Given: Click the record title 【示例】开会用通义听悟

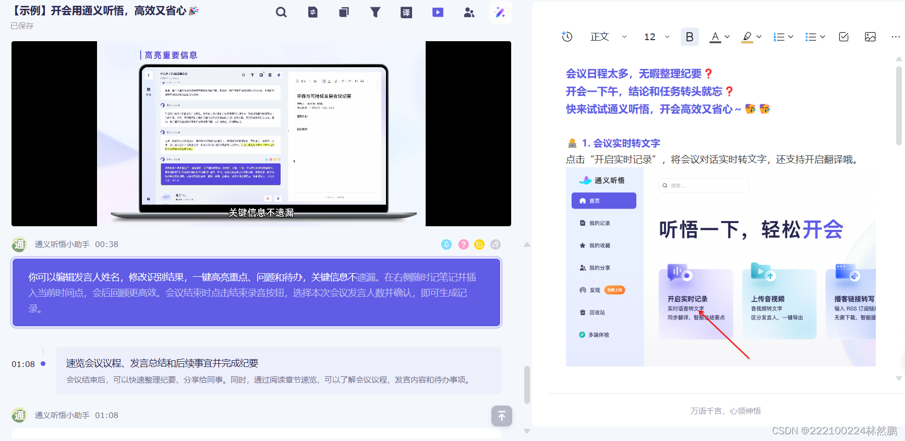Looking at the screenshot, I should tap(104, 11).
